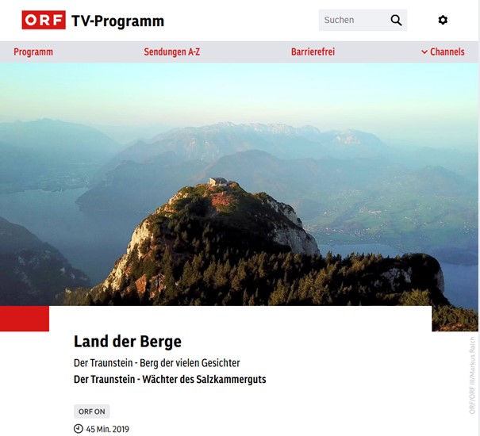Click the red ORF logo
This screenshot has width=480, height=436.
tap(44, 20)
